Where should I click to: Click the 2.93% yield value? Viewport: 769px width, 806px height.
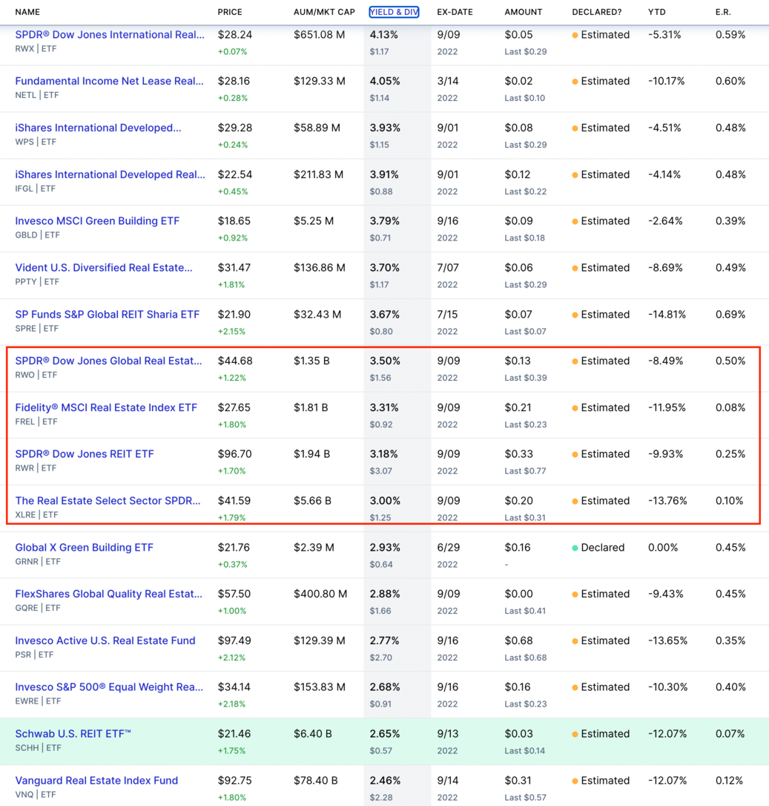click(385, 547)
